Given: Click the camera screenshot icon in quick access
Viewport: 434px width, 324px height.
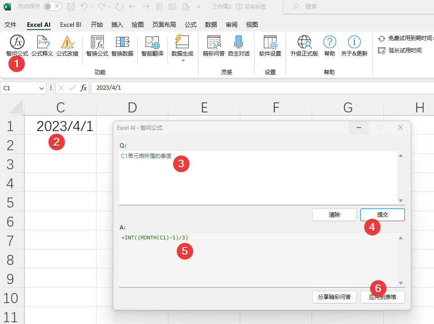Looking at the screenshot, I should tap(172, 7).
